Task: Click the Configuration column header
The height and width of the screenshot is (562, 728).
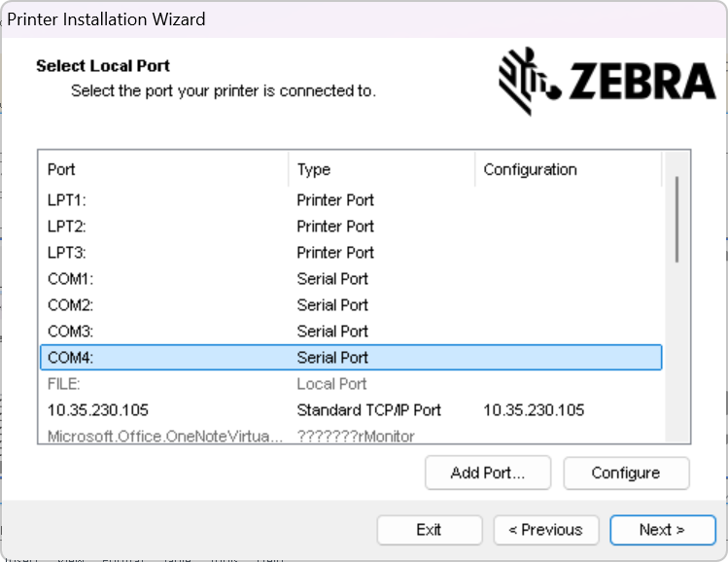Action: [568, 169]
